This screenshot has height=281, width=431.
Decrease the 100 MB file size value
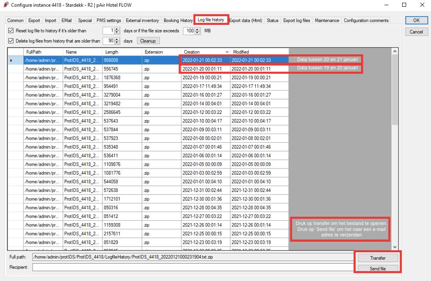coord(197,33)
